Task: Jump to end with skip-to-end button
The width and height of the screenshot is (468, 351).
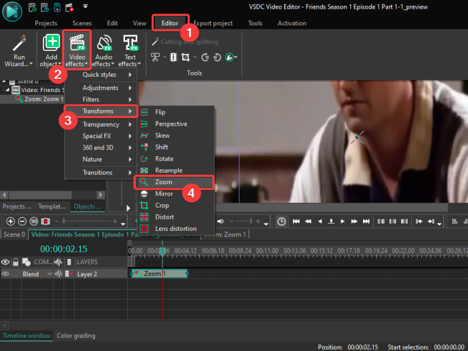Action: (x=366, y=222)
